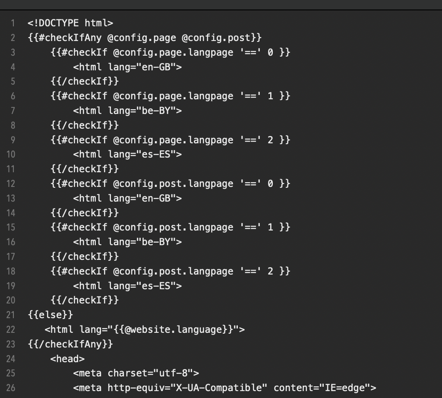Click the closing {{/checkIfAny}} tag

click(70, 344)
